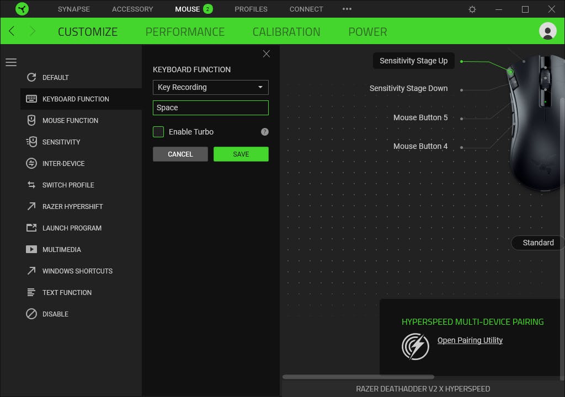Open the Enable Turbo help question mark
The height and width of the screenshot is (397, 565).
[x=265, y=132]
